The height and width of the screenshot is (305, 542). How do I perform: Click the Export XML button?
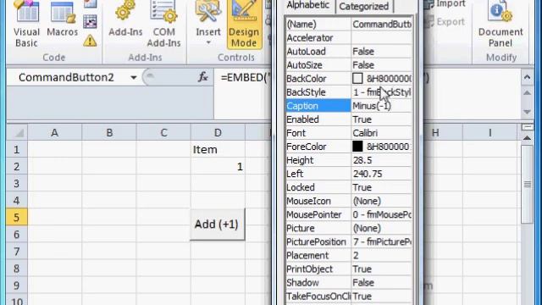pyautogui.click(x=445, y=22)
